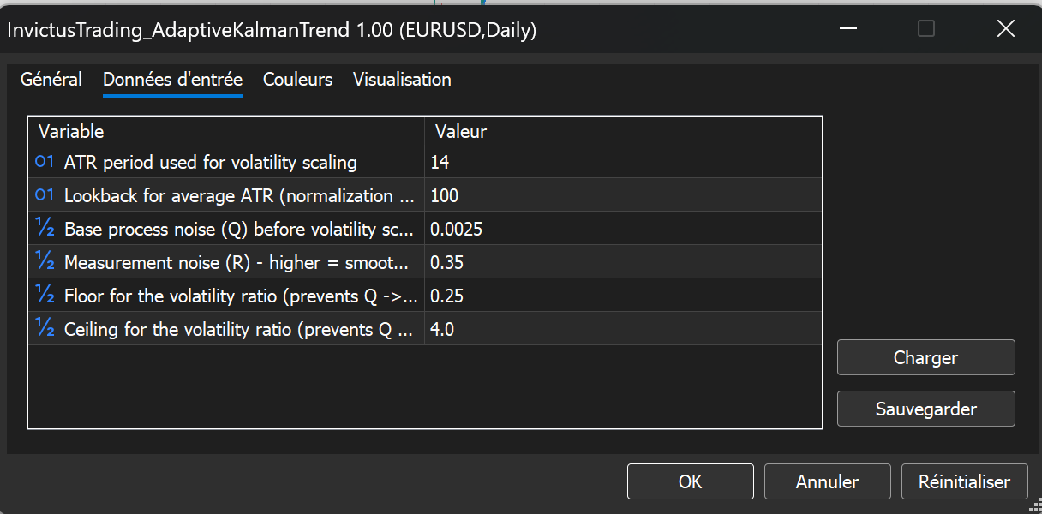
Task: Click integer icon of ATR period row
Action: point(45,162)
